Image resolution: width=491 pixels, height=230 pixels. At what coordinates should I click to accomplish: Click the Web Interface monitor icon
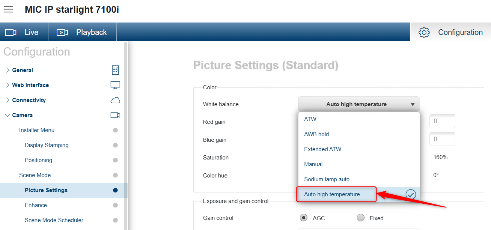coord(115,85)
